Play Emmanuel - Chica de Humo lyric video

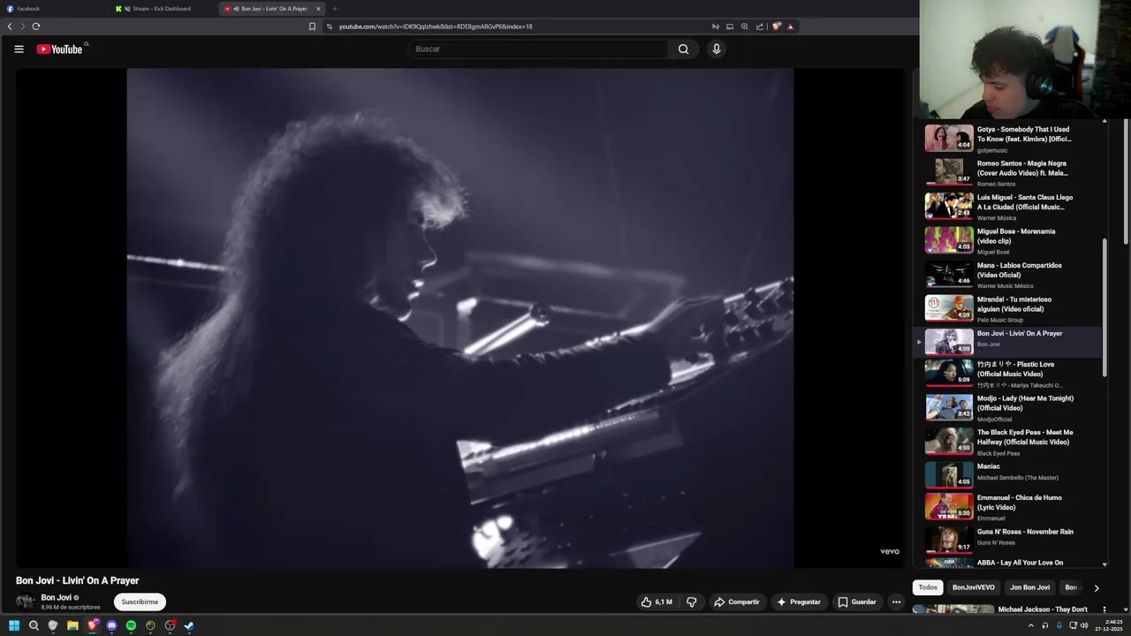point(1007,507)
